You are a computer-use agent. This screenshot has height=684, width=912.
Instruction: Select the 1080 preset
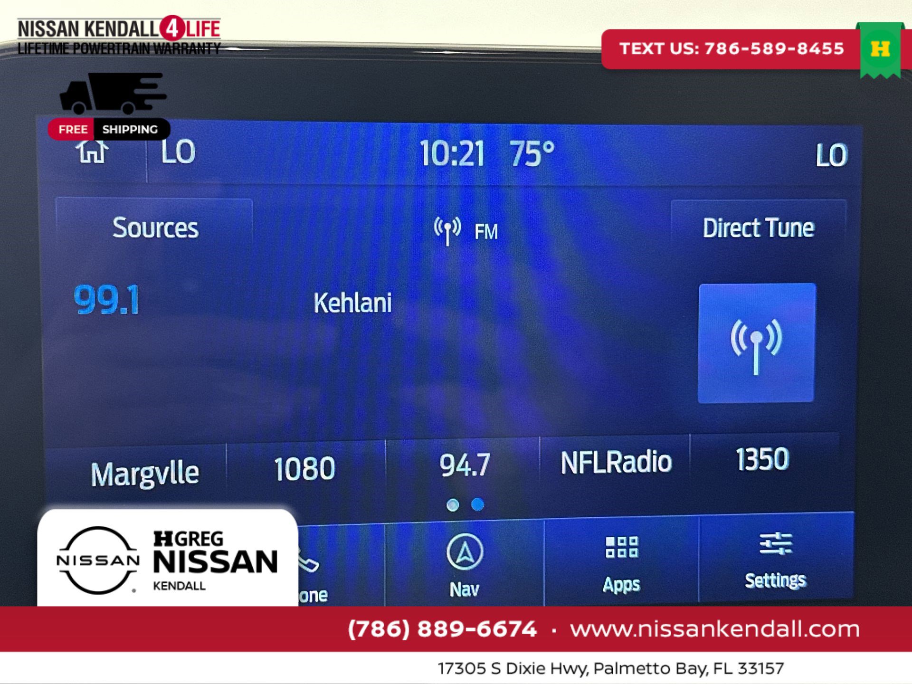point(304,469)
